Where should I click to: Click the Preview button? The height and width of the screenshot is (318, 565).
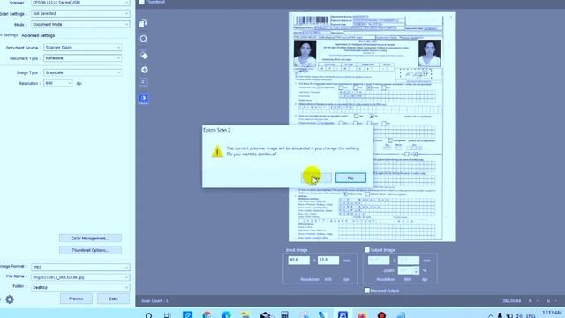pos(76,299)
